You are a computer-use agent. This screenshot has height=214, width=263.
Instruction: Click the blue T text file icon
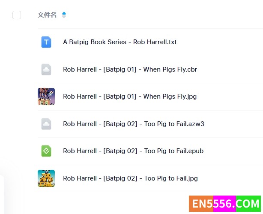[46, 42]
